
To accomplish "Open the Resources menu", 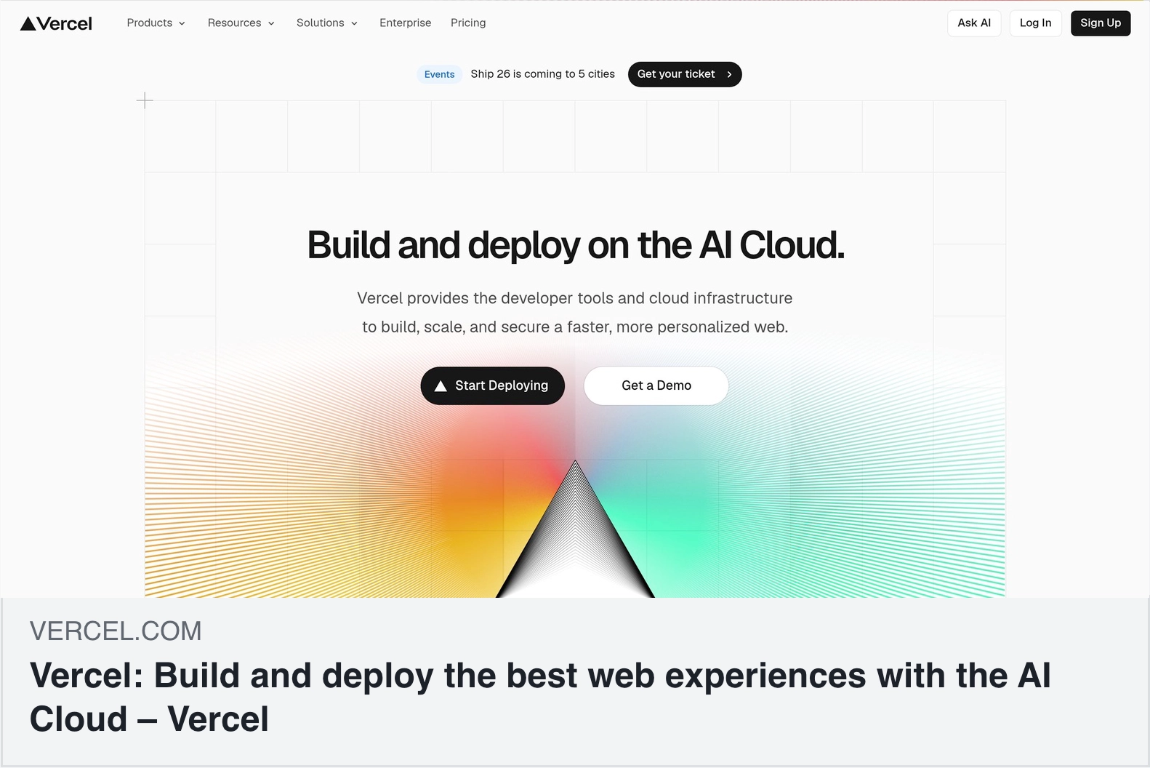I will click(241, 23).
